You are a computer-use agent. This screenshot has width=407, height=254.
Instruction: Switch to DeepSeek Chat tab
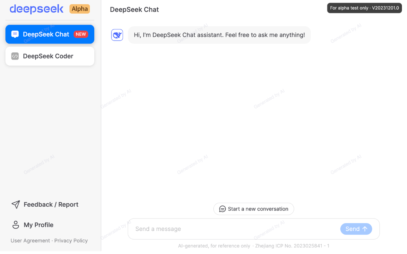point(50,34)
